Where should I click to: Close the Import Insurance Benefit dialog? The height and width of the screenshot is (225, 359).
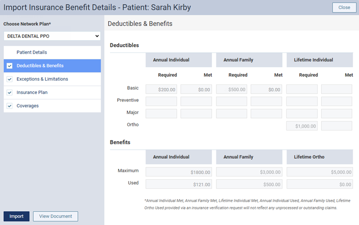pyautogui.click(x=344, y=8)
